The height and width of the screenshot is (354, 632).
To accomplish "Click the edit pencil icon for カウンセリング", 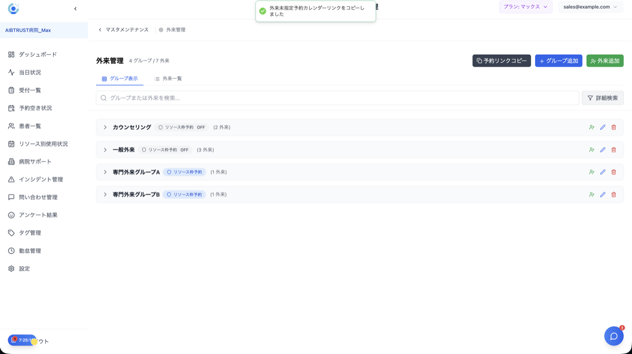I will (603, 127).
